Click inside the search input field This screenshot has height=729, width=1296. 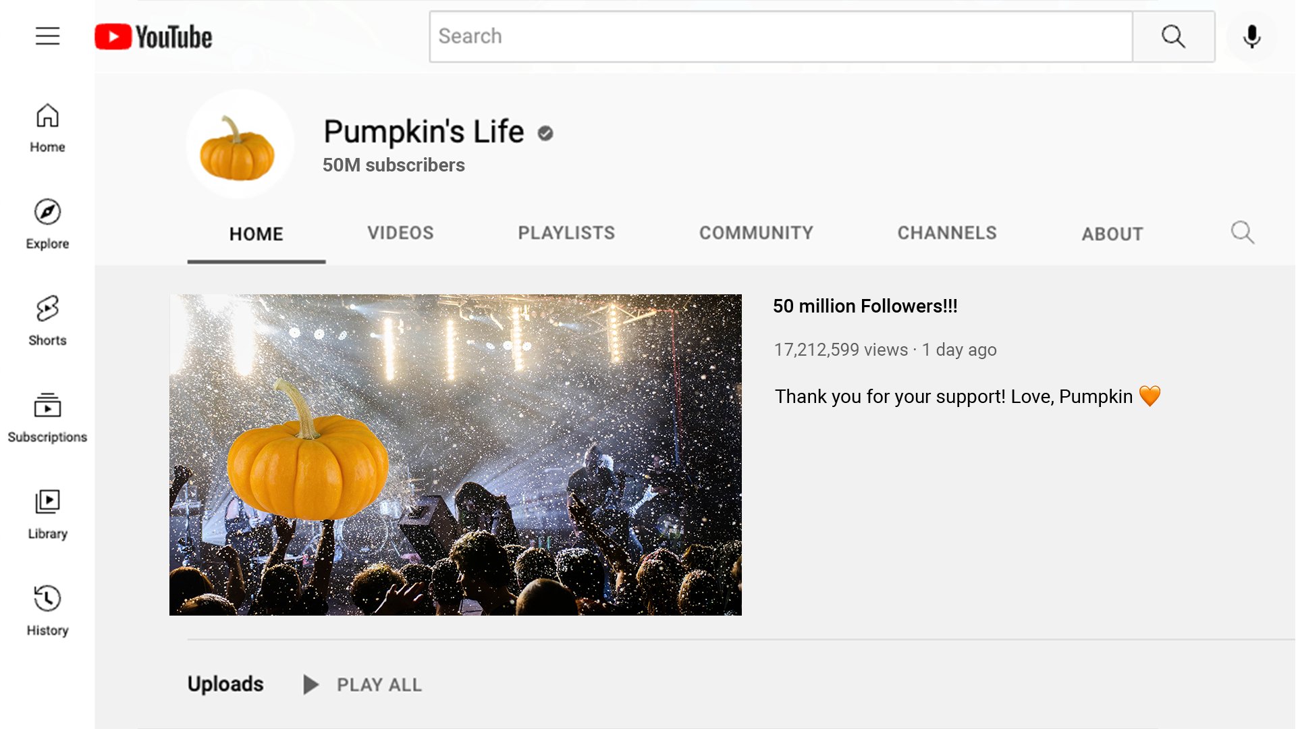[x=776, y=36]
